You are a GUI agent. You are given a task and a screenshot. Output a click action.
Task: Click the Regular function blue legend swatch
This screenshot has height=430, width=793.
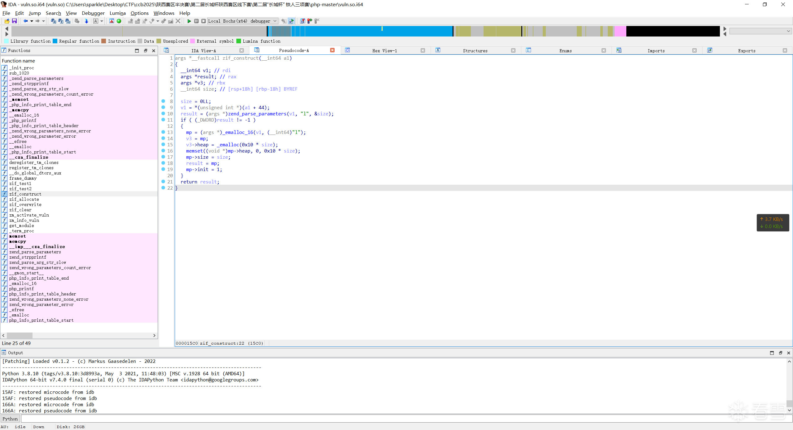55,41
